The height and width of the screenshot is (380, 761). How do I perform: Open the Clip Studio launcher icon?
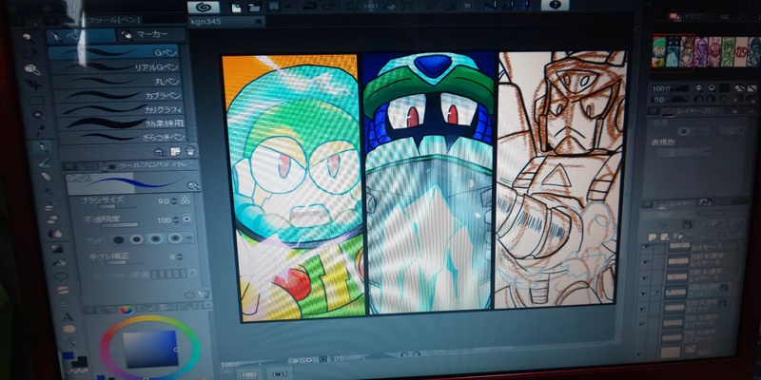pos(204,7)
